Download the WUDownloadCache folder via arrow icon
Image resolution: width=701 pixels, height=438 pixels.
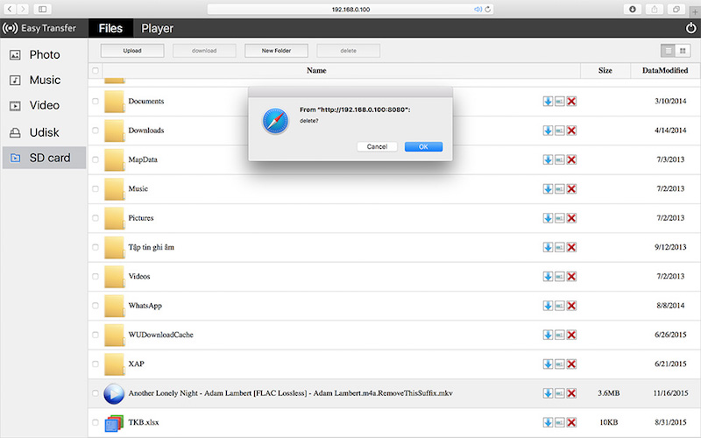pyautogui.click(x=548, y=335)
